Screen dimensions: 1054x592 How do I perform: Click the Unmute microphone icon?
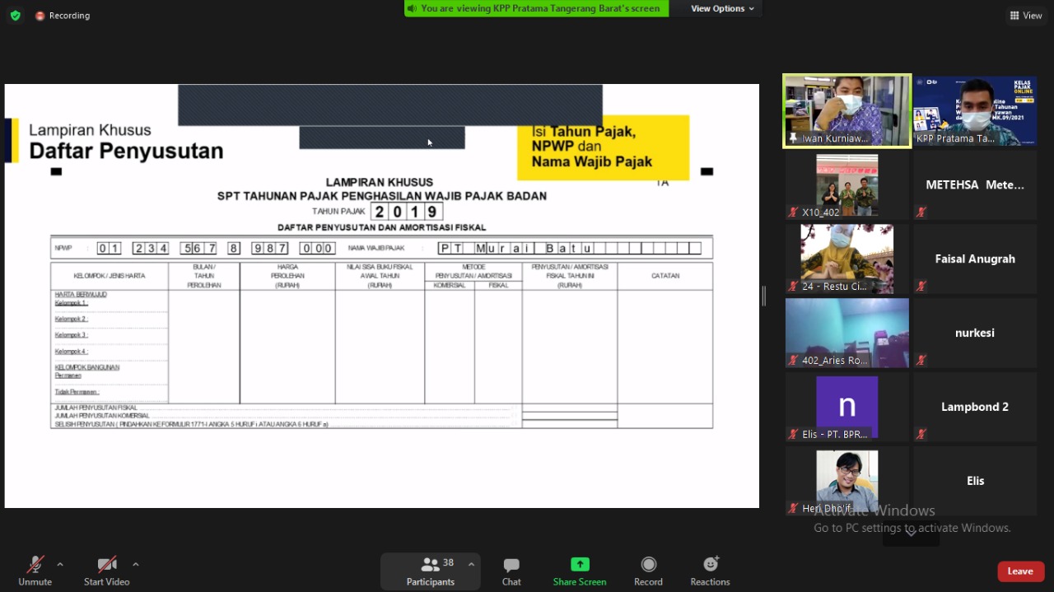(x=35, y=565)
